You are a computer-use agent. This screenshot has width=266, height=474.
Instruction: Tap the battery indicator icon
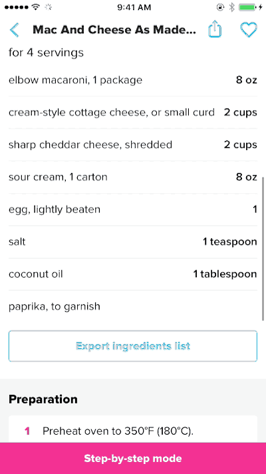(x=250, y=7)
